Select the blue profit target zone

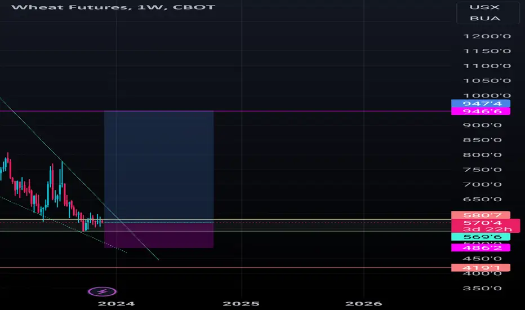click(159, 167)
